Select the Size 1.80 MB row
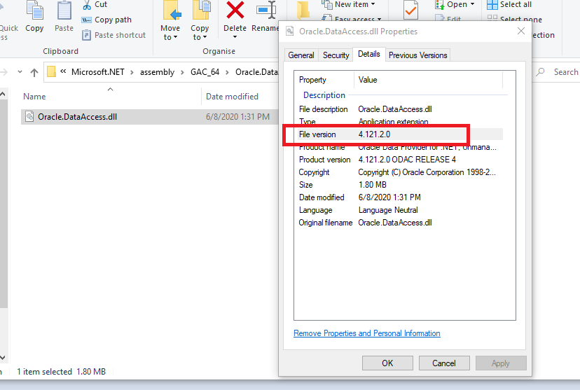The height and width of the screenshot is (390, 580). [401, 185]
